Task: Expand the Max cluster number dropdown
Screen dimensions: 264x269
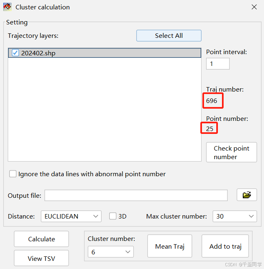Action: click(x=235, y=217)
